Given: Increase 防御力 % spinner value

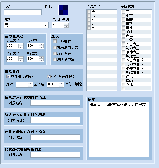Looking at the screenshot, I should coord(41,45).
